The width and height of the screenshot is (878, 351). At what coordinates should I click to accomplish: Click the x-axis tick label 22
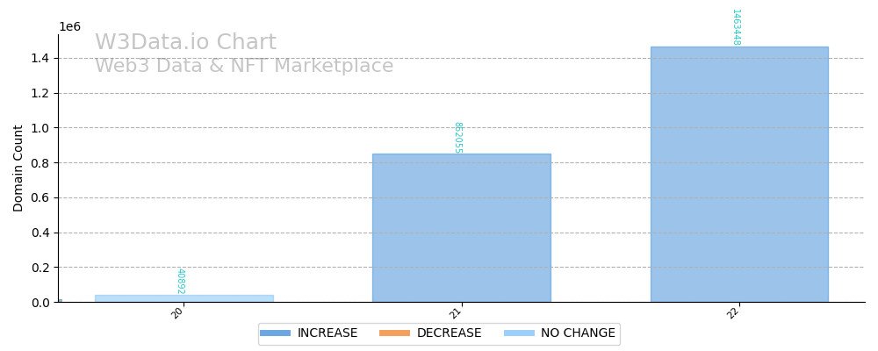coord(733,312)
